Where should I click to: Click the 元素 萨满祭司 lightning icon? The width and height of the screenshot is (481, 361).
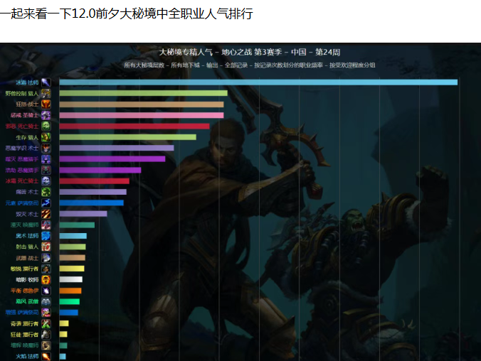(x=46, y=203)
